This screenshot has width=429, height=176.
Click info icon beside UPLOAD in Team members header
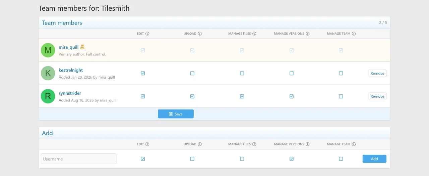tap(200, 34)
